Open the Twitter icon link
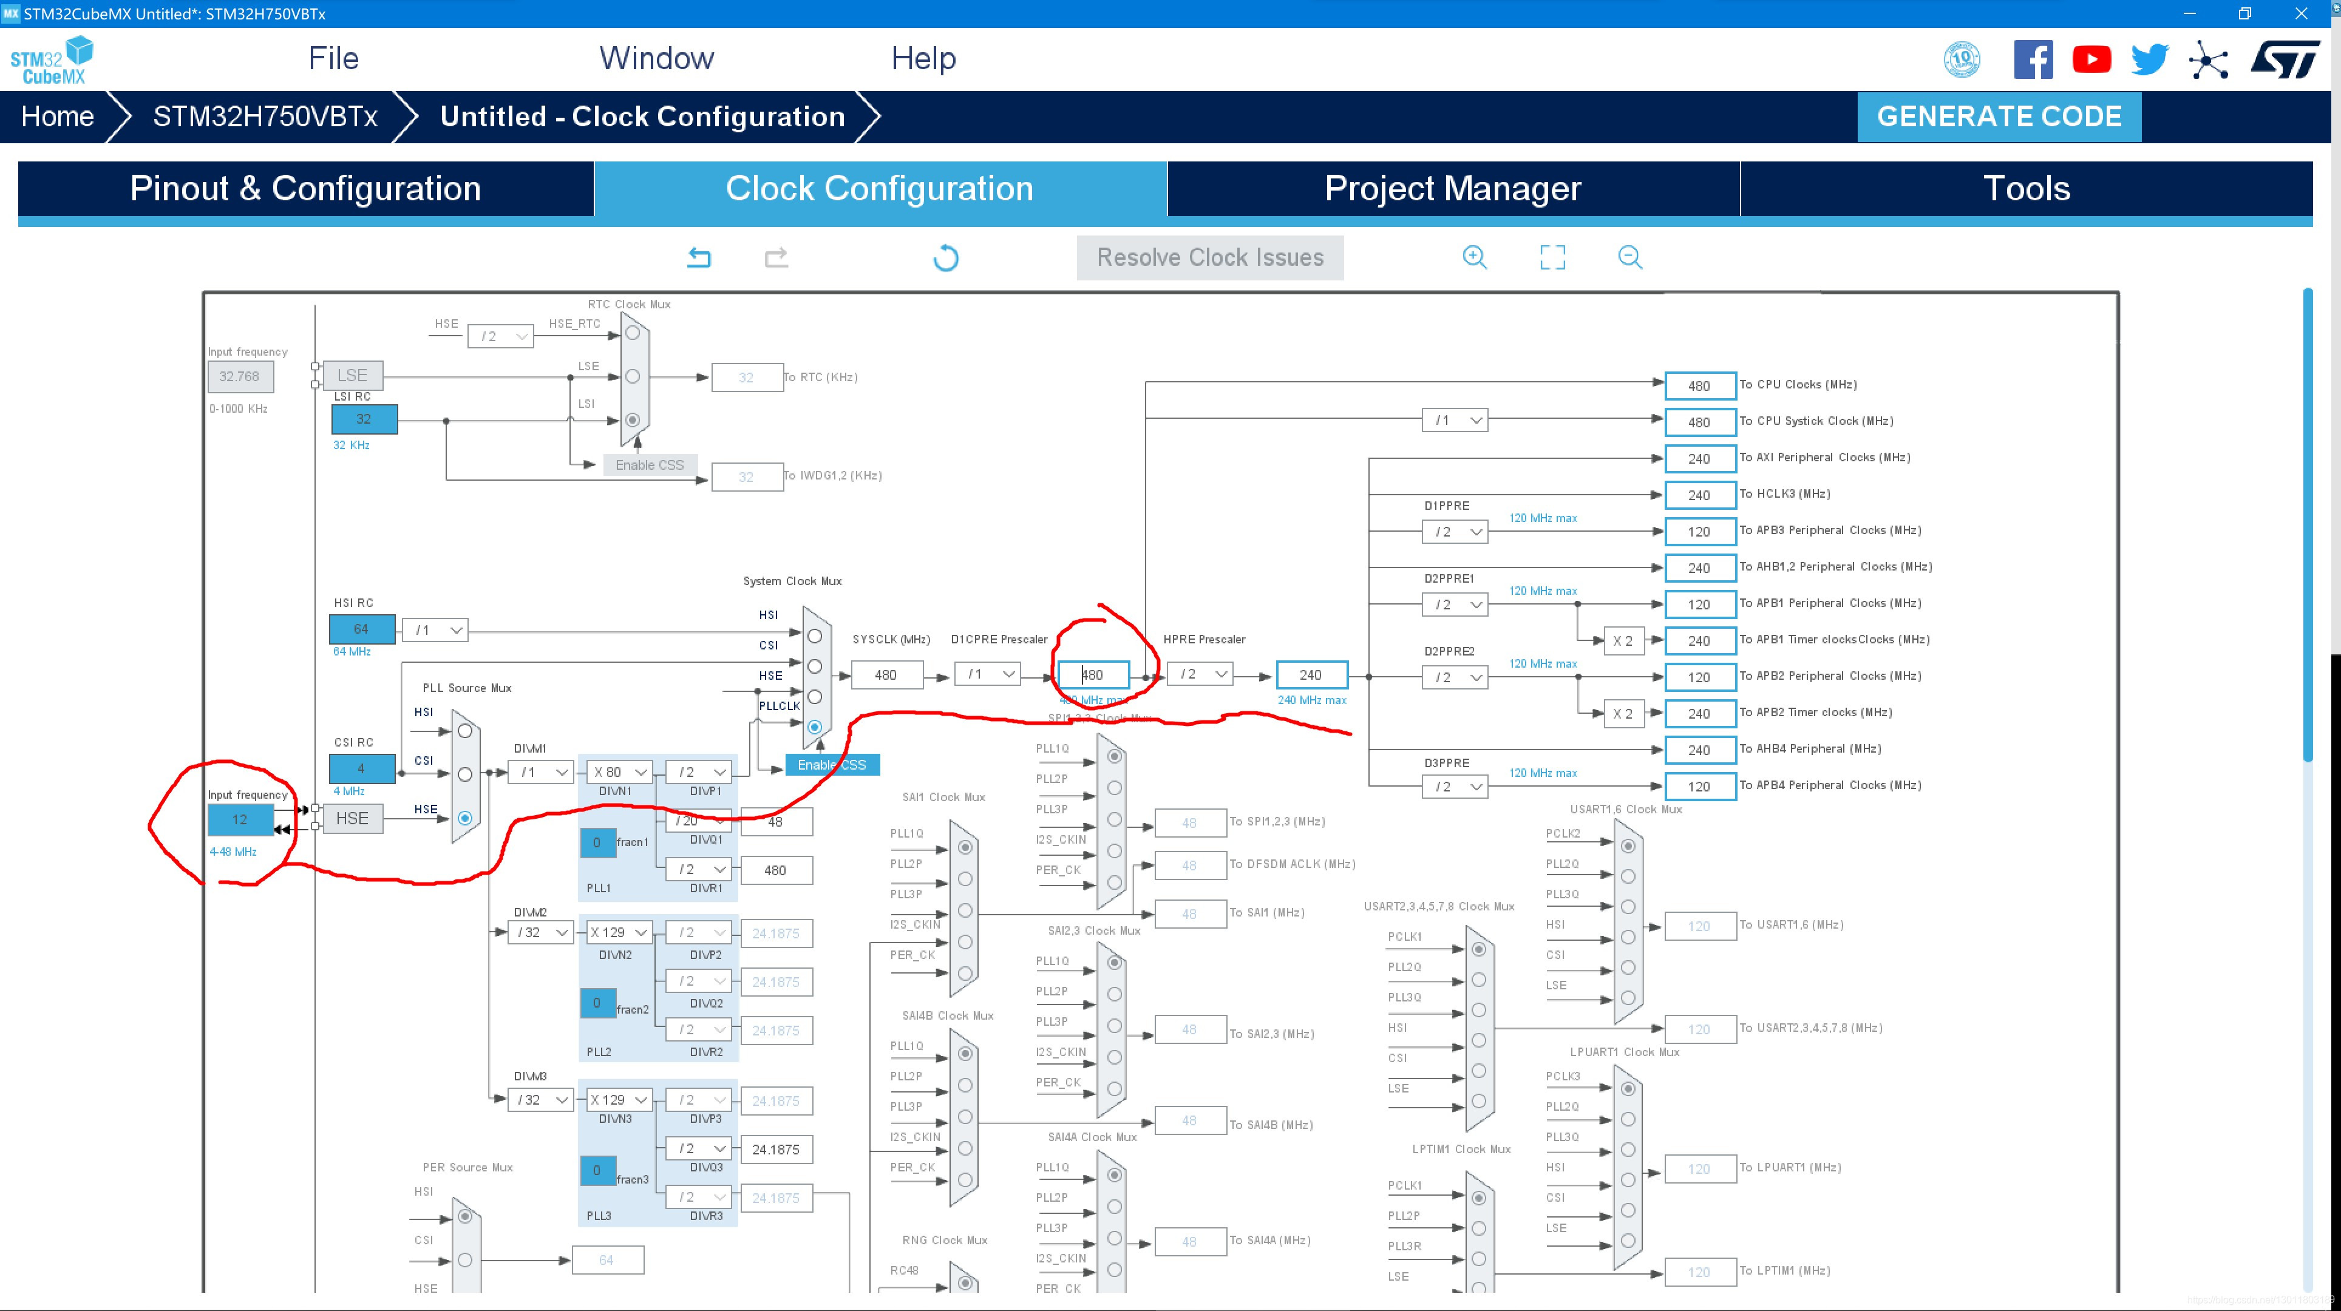Viewport: 2341px width, 1311px height. tap(2150, 60)
